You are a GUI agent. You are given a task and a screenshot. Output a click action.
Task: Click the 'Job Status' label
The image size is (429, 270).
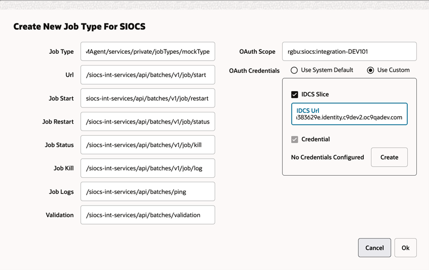[60, 145]
